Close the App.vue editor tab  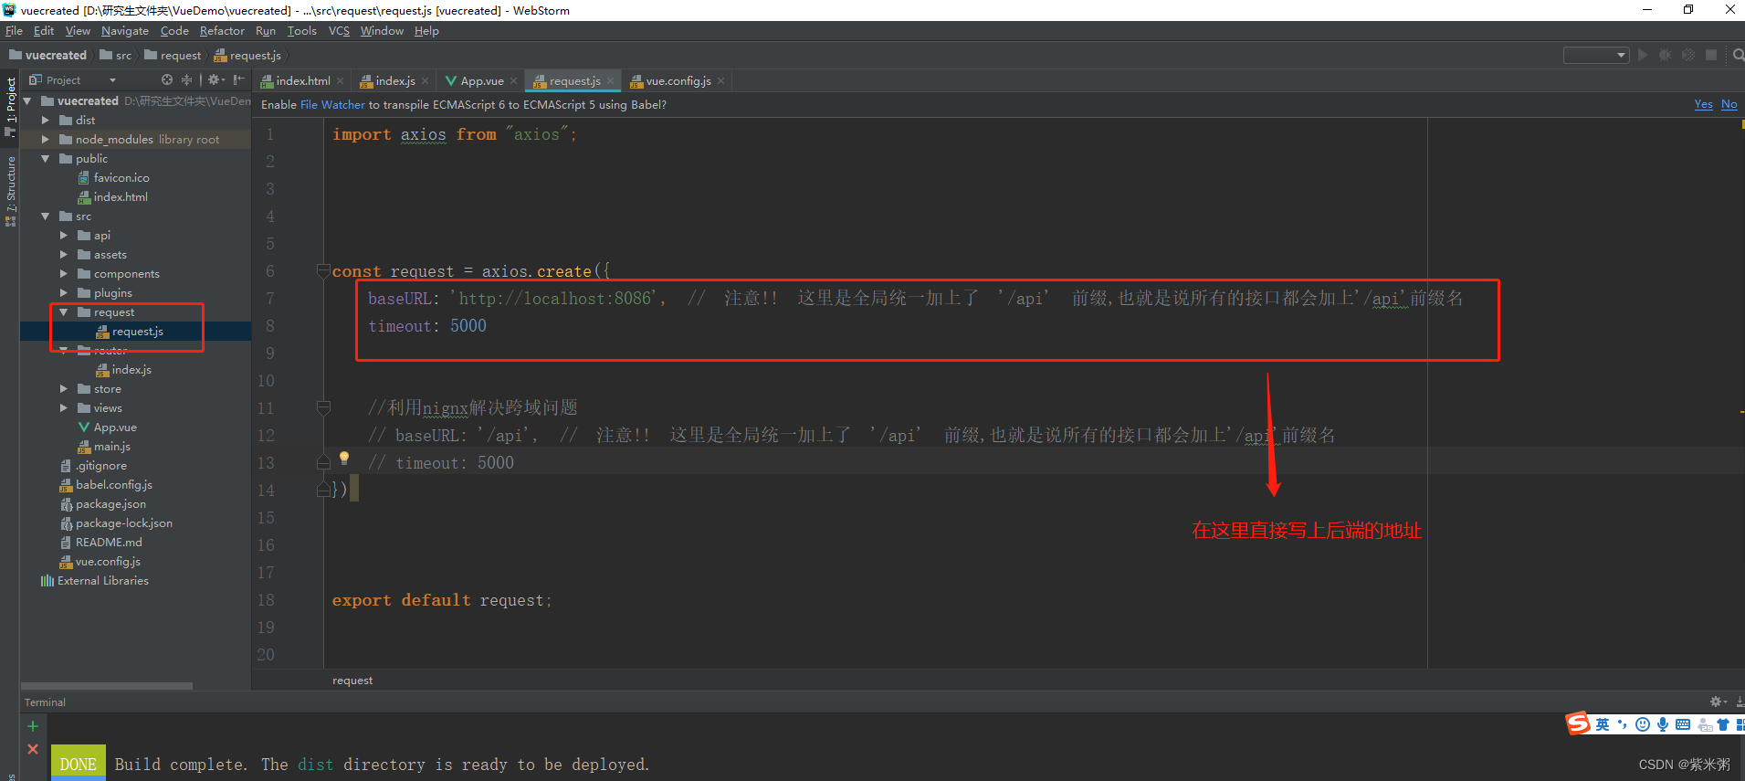pyautogui.click(x=514, y=81)
